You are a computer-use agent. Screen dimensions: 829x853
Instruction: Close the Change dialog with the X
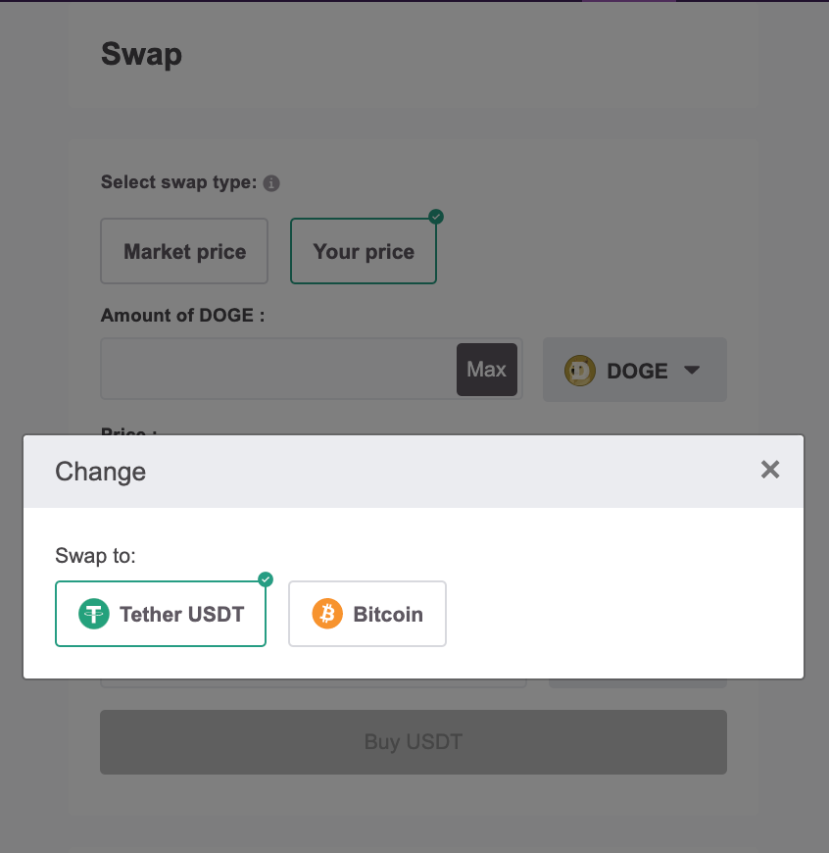click(770, 470)
